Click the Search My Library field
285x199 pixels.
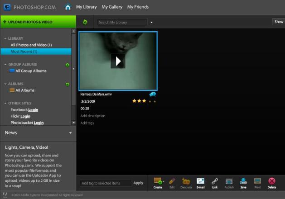122,22
